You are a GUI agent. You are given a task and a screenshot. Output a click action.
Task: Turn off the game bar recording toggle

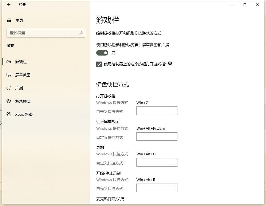pos(102,53)
